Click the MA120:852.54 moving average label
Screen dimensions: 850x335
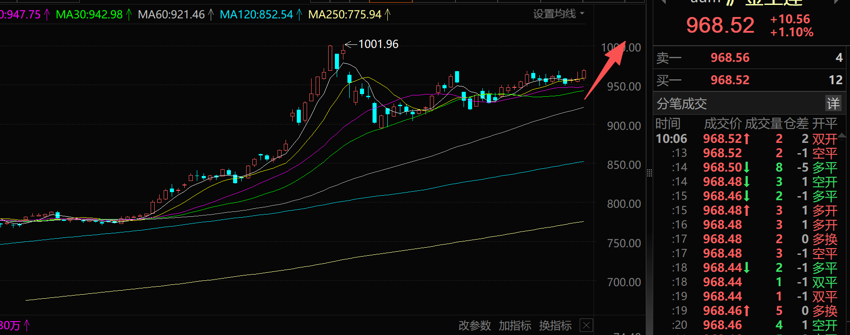tap(256, 15)
